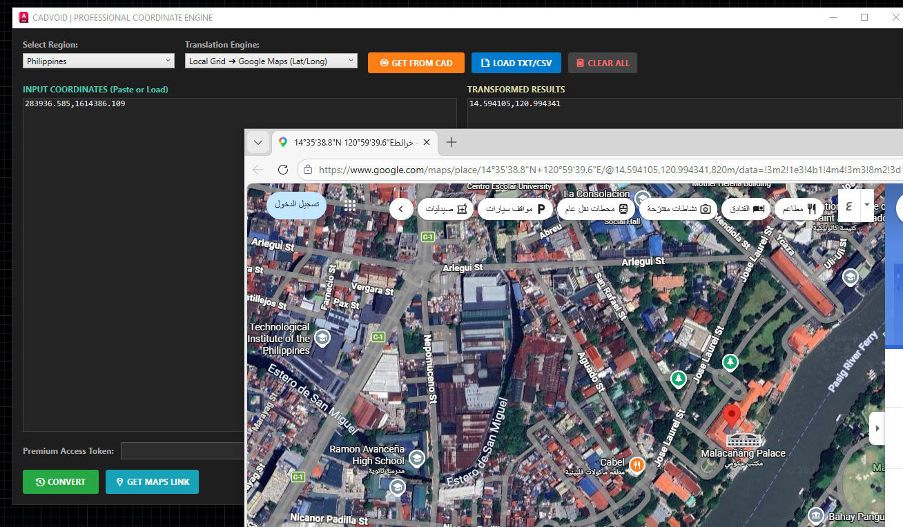
Task: Filter map by Things to do chip
Action: (x=679, y=208)
